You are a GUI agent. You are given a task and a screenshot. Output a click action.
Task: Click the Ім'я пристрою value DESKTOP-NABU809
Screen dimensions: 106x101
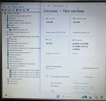point(81,83)
